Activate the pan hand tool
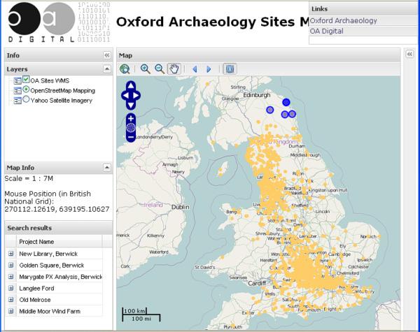The width and height of the screenshot is (420, 332). tap(174, 69)
